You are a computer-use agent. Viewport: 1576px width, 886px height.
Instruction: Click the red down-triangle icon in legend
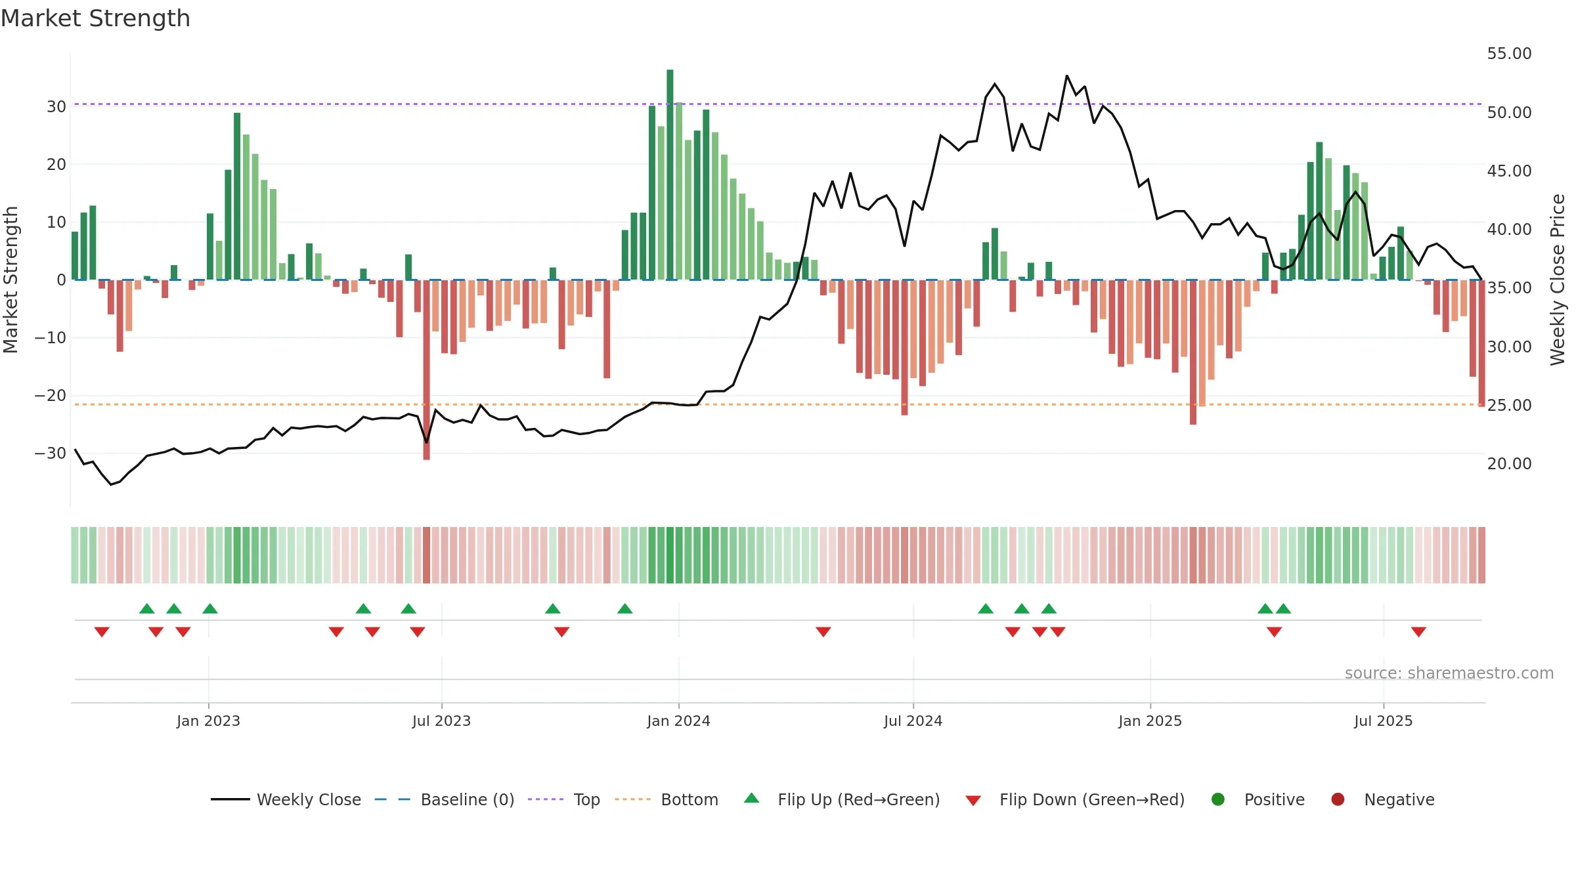[973, 801]
